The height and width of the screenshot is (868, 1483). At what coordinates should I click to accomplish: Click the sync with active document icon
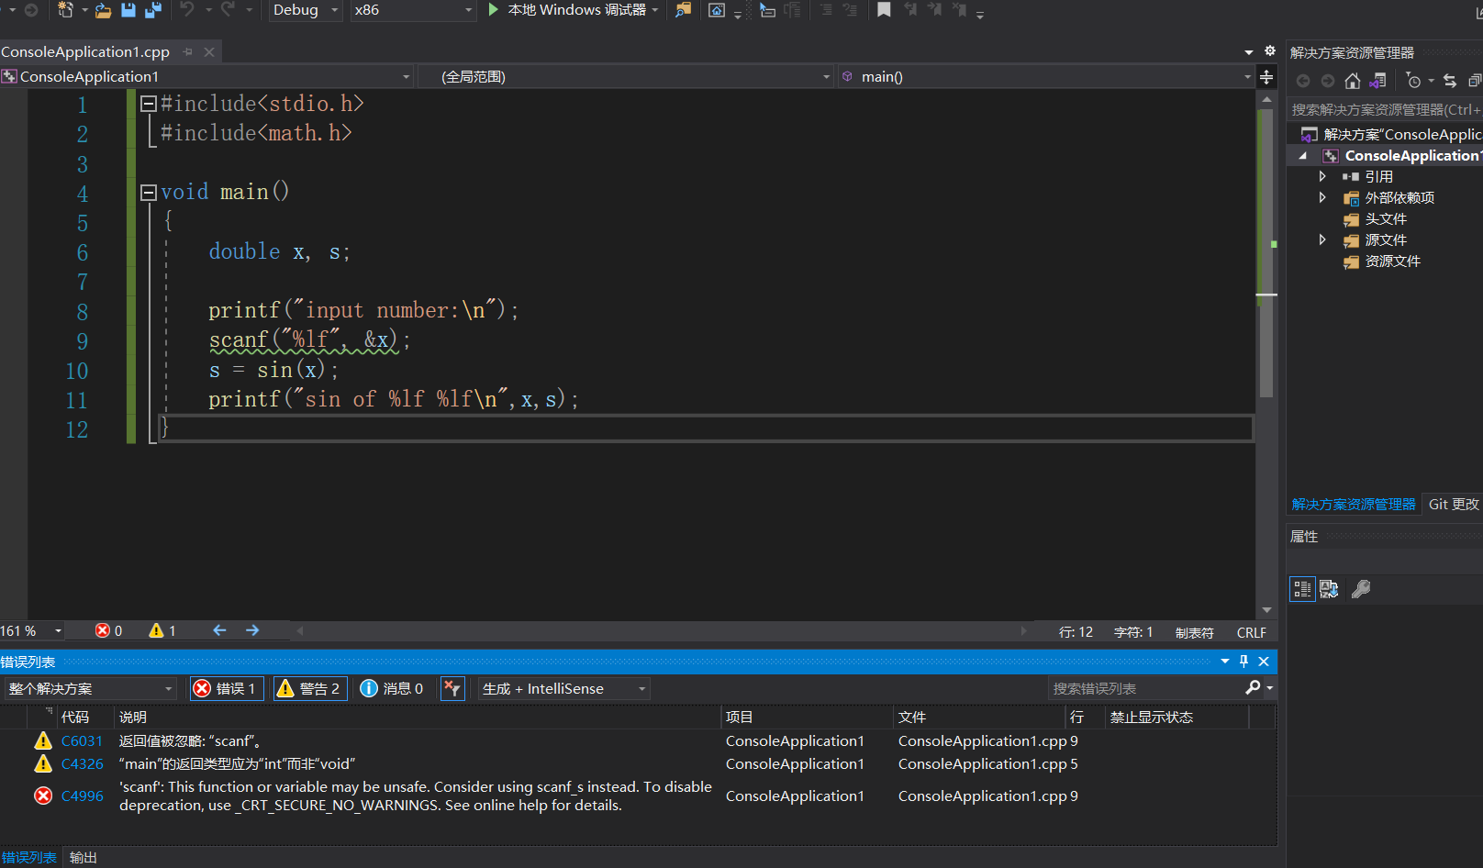tap(1450, 81)
